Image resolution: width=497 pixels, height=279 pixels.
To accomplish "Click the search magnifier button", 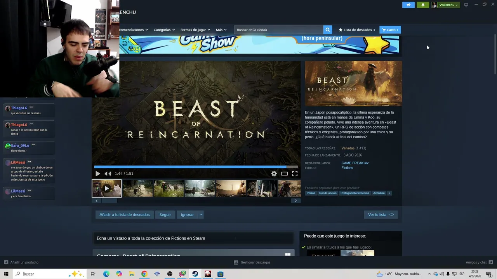I will [x=328, y=30].
